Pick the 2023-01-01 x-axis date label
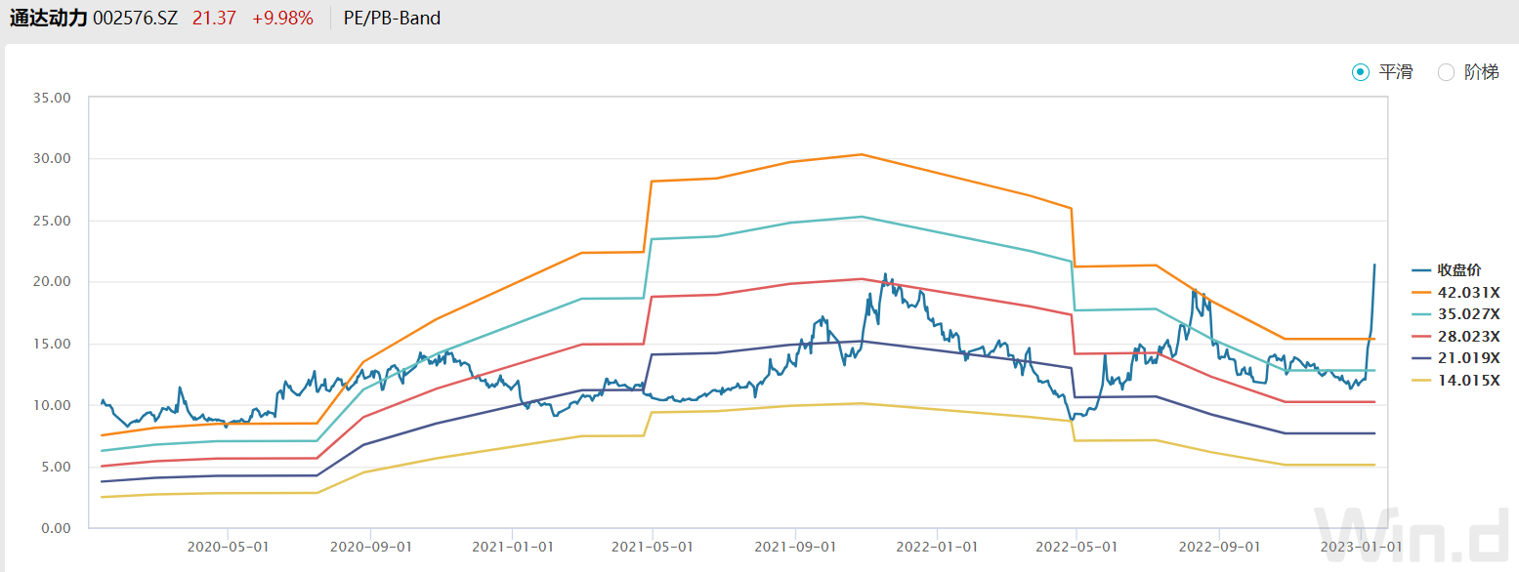Viewport: 1519px width, 572px height. point(1360,547)
